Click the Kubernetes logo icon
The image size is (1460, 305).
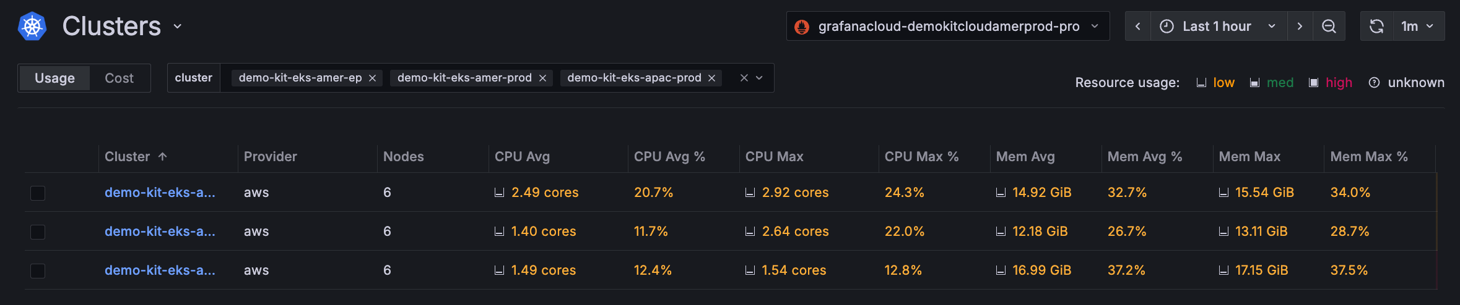(x=32, y=27)
